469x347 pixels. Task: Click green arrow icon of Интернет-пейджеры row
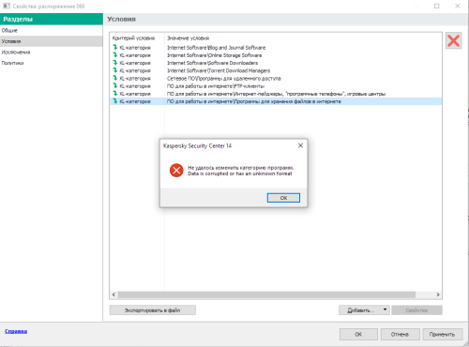115,94
